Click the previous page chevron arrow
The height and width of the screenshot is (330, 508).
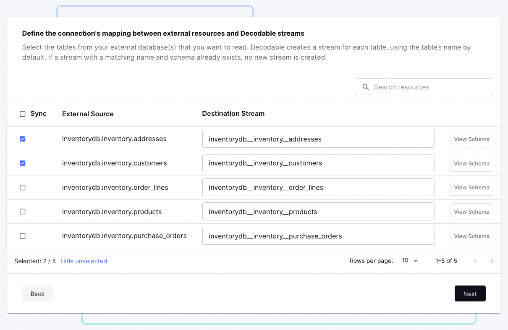tap(475, 261)
